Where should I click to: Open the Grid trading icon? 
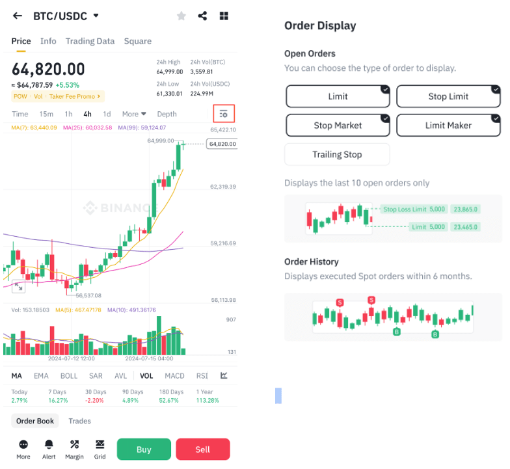pos(100,449)
